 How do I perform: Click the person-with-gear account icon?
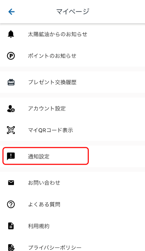(11, 108)
